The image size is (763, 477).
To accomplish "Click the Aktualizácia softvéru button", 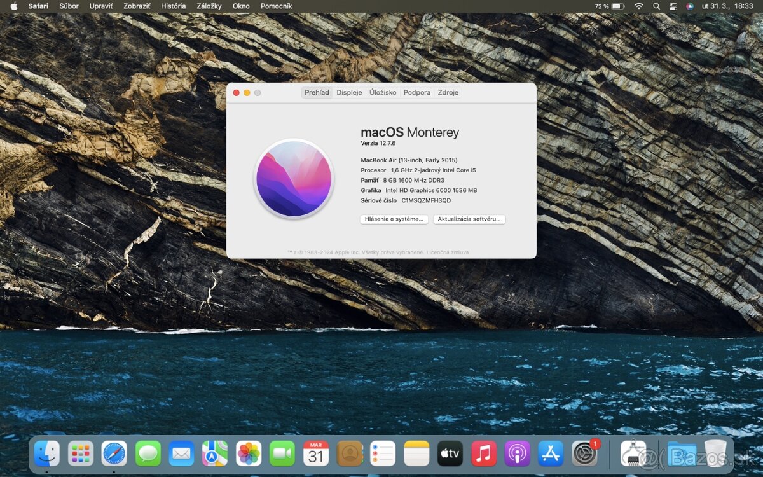I will [x=469, y=219].
